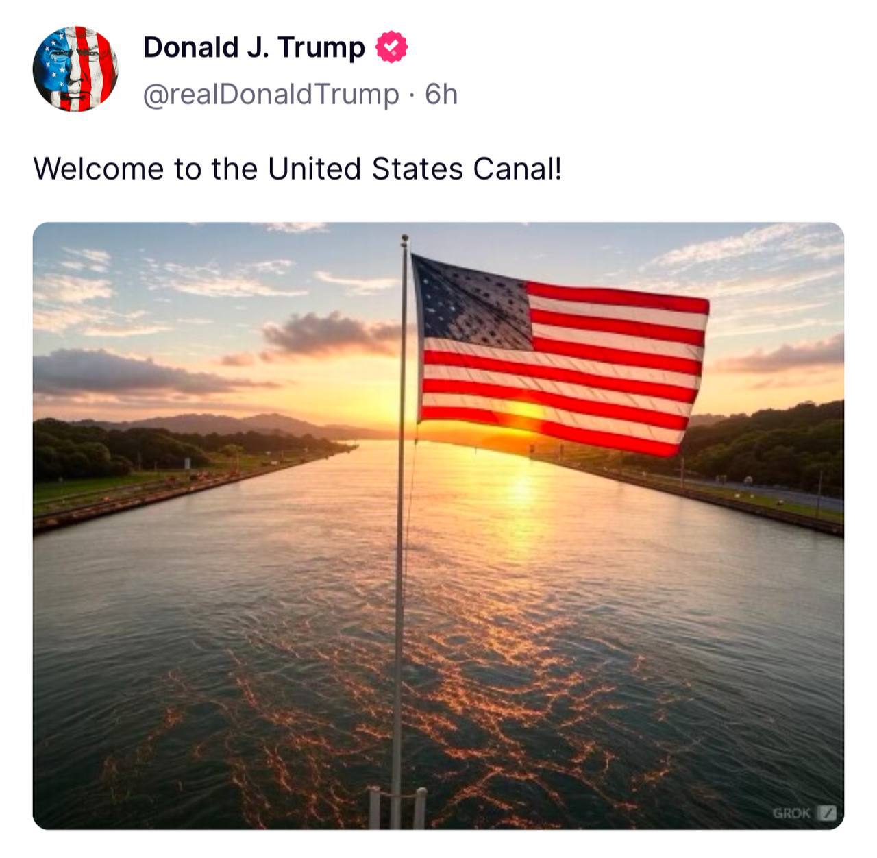Image resolution: width=877 pixels, height=858 pixels.
Task: Click the pink verified badge
Action: 391,47
